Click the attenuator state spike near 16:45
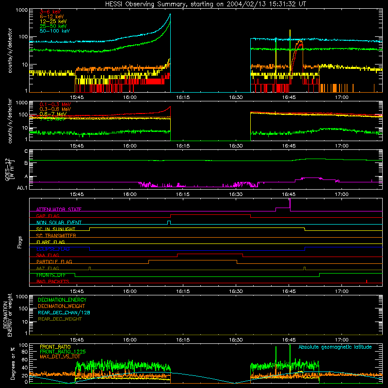 click(290, 204)
